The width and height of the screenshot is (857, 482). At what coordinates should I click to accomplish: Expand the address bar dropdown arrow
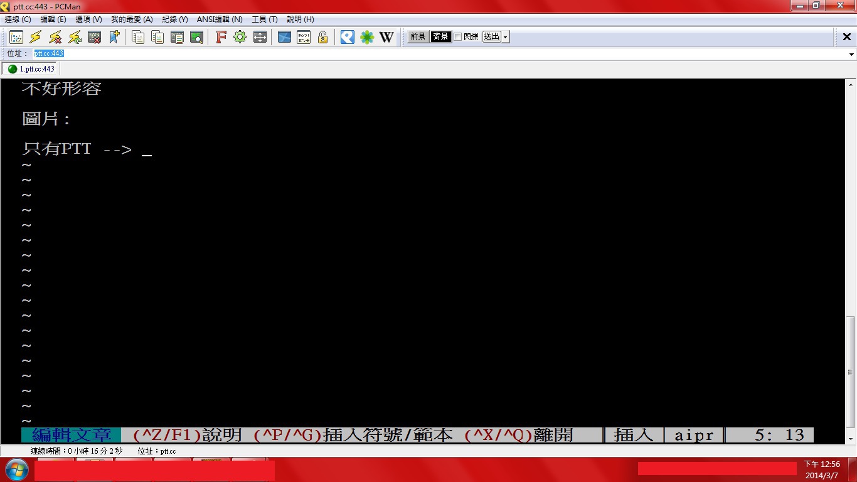point(852,54)
